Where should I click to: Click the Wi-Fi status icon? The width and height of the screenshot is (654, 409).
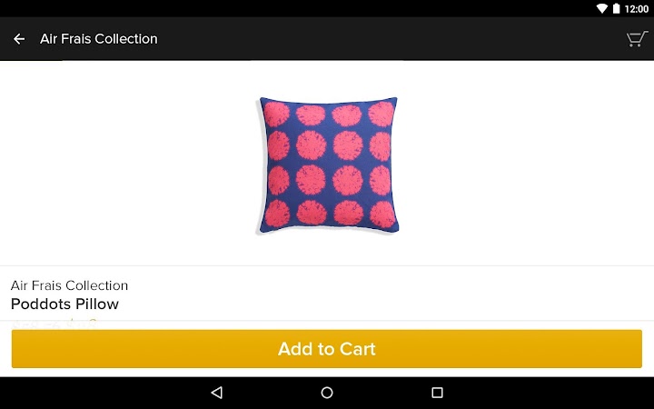coord(602,8)
